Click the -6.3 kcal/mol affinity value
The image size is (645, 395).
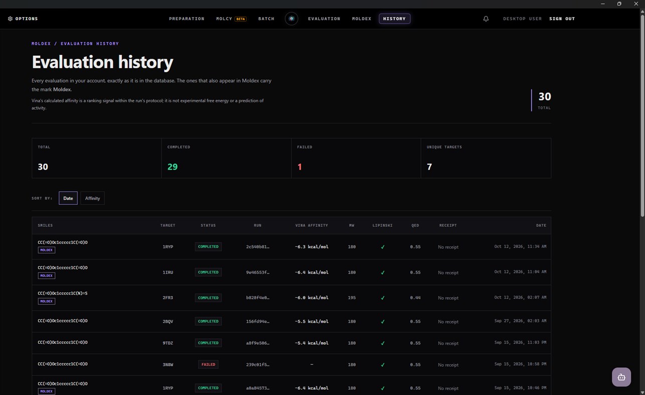pyautogui.click(x=311, y=247)
